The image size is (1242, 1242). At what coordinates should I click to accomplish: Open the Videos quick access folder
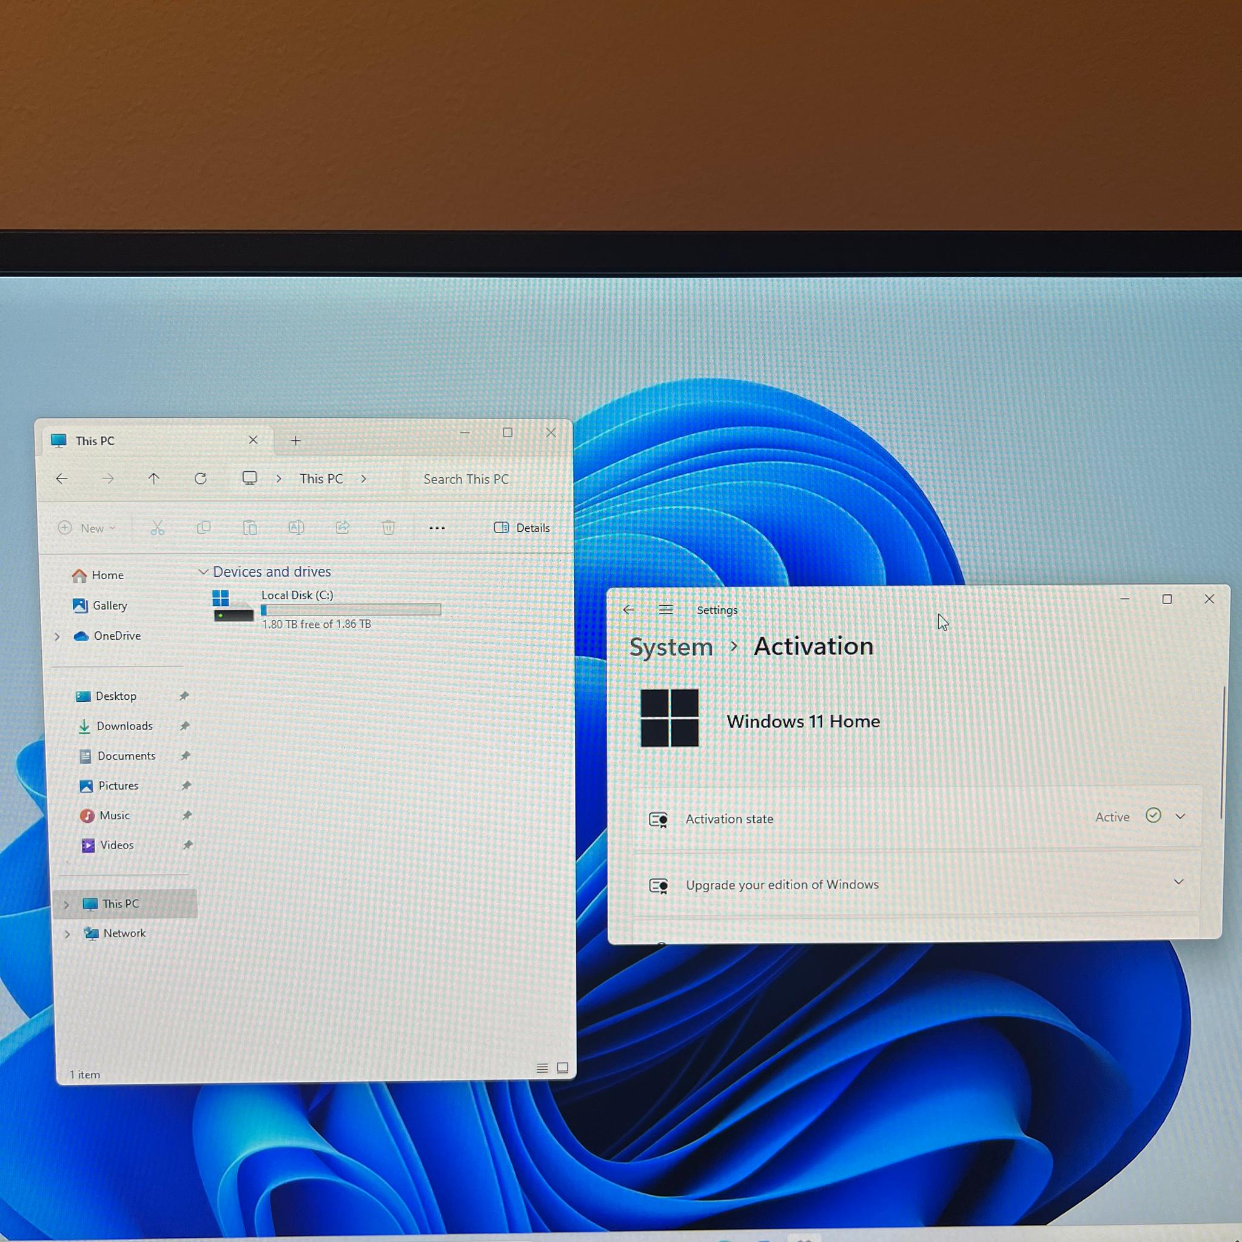click(107, 845)
